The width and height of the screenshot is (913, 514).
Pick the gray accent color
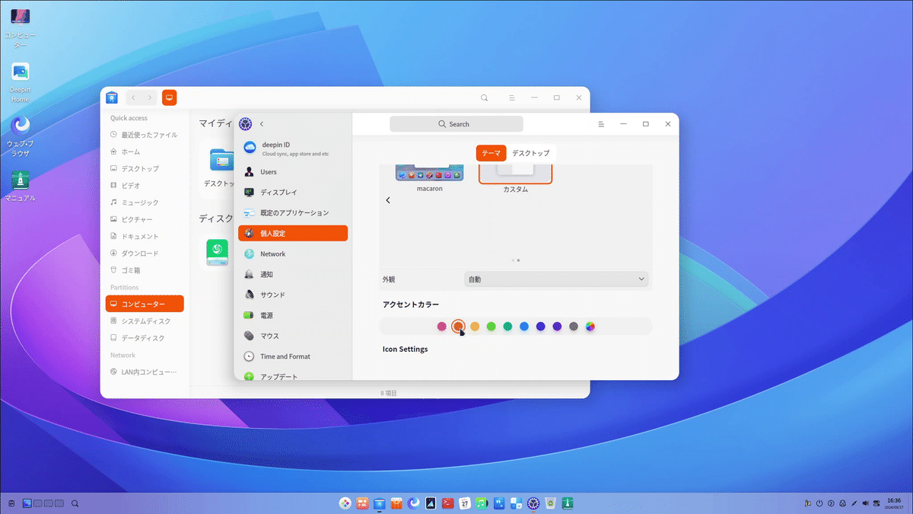pyautogui.click(x=574, y=326)
